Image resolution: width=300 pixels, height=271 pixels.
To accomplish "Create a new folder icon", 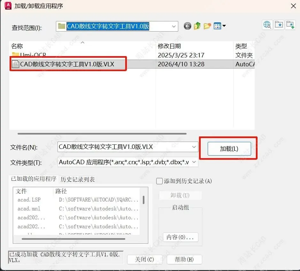I will coord(207,26).
